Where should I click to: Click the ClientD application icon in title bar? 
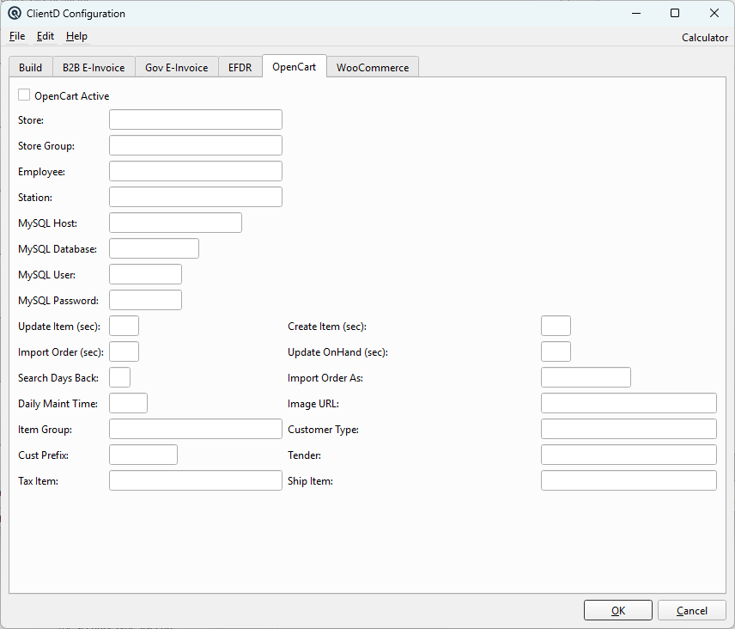pyautogui.click(x=15, y=13)
